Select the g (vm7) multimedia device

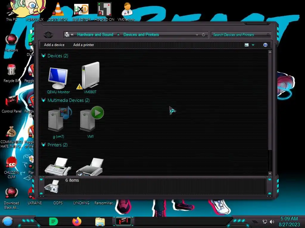(x=59, y=122)
